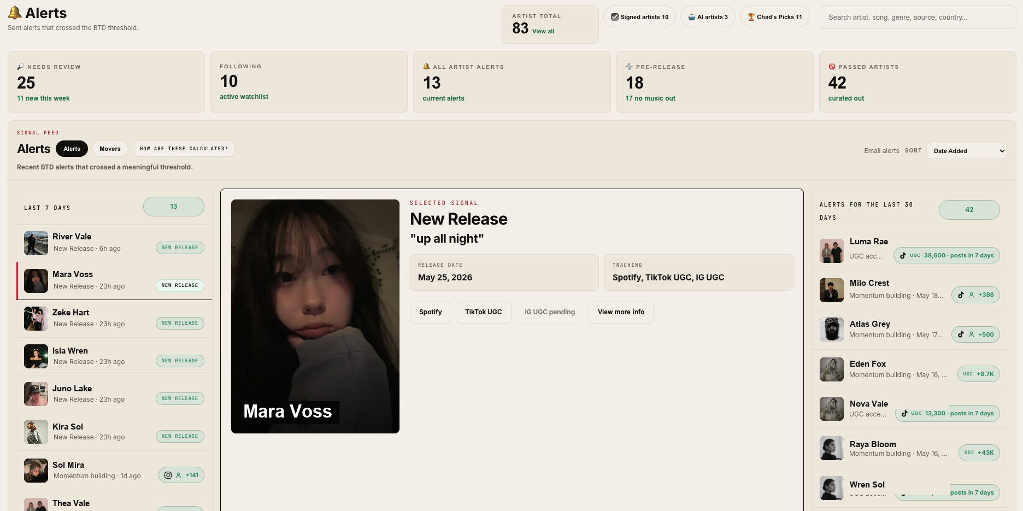Open Email alerts settings
This screenshot has height=511, width=1023.
click(881, 151)
